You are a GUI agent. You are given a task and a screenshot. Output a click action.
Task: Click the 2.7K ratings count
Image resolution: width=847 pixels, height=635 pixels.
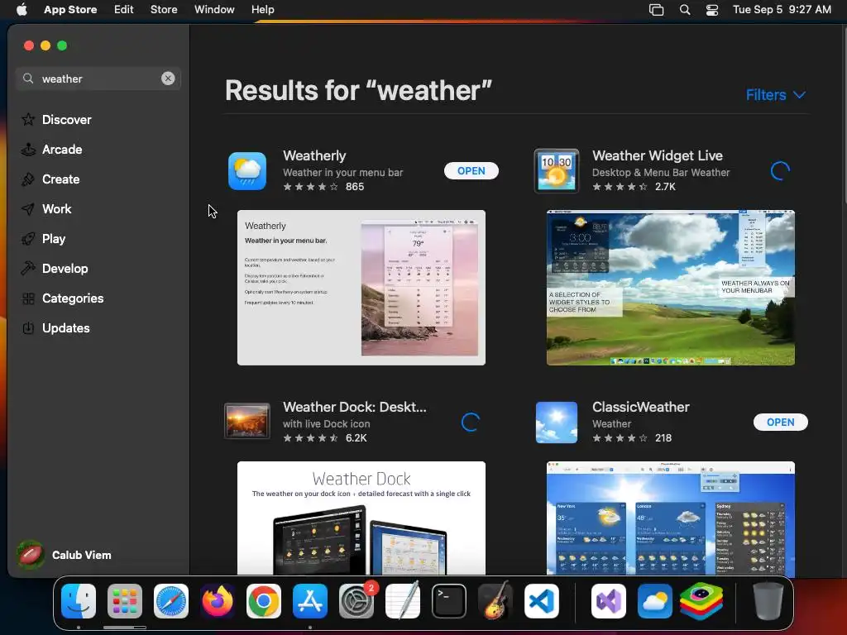coord(665,186)
